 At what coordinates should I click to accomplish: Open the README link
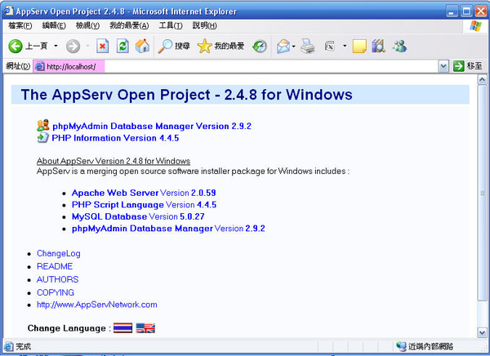click(x=55, y=266)
